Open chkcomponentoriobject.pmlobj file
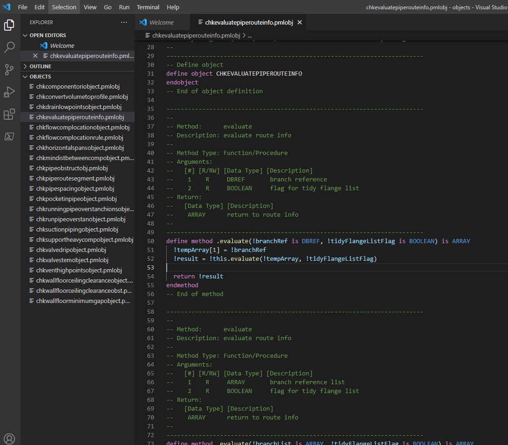508x445 pixels. [78, 86]
